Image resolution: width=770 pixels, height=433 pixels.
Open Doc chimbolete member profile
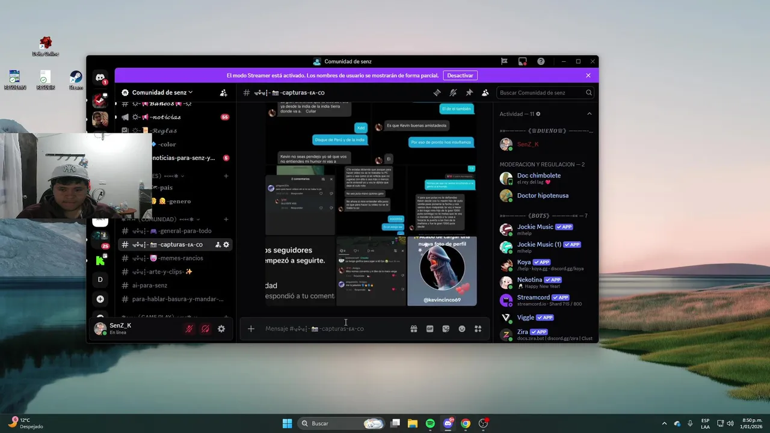[x=546, y=178]
